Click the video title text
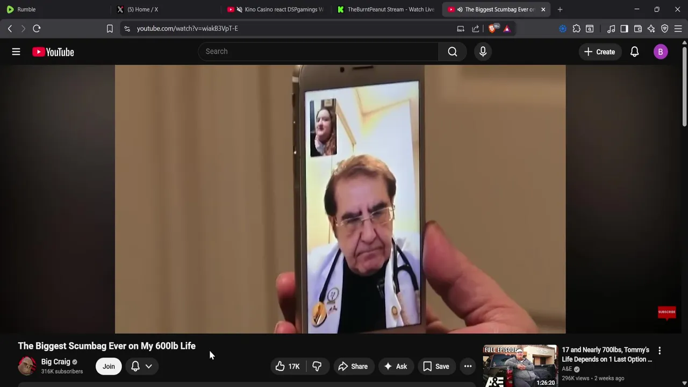 107,346
